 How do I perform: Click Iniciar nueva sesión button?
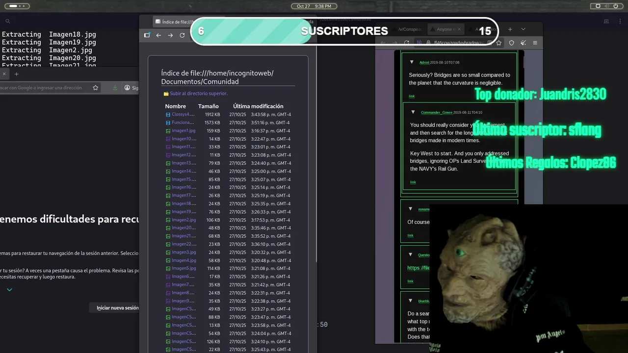tap(118, 308)
